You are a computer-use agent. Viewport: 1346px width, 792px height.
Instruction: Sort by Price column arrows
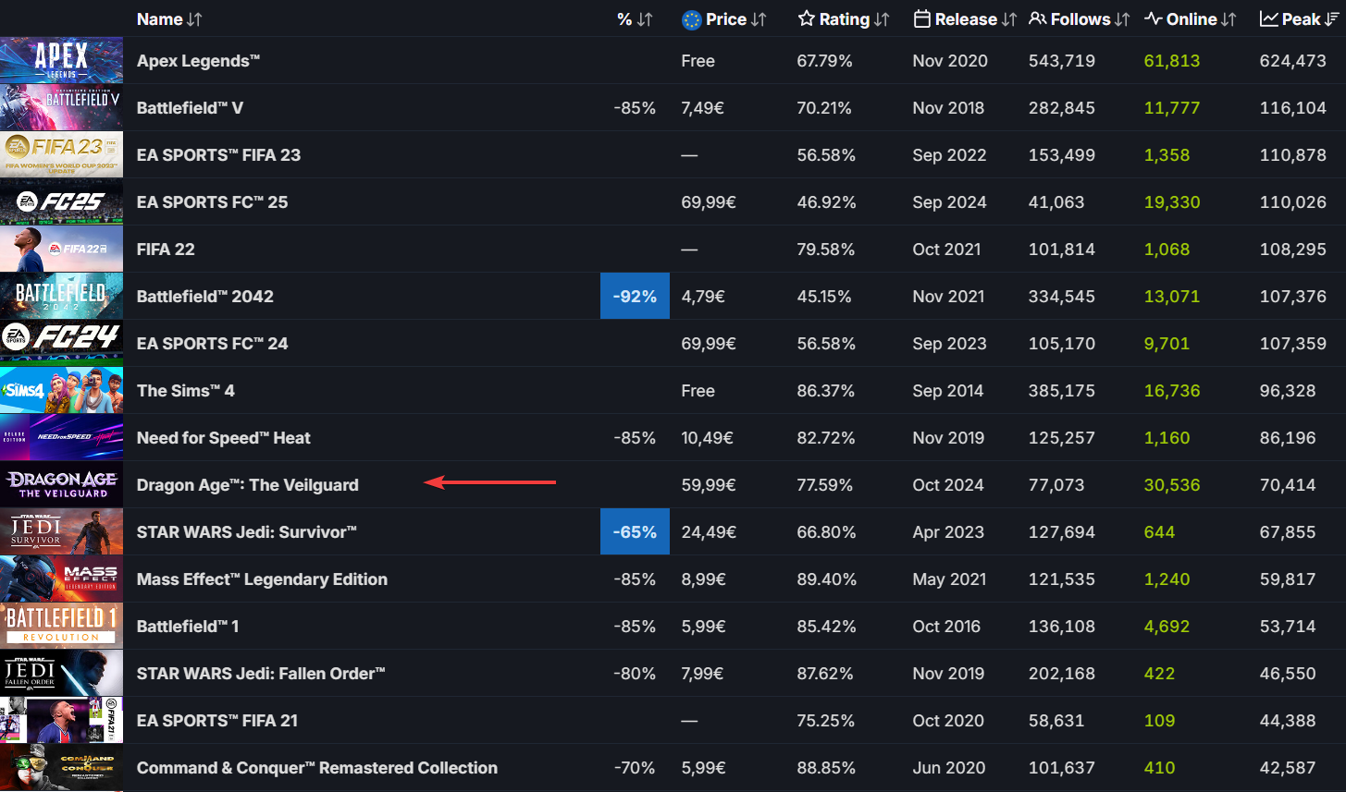coord(759,19)
